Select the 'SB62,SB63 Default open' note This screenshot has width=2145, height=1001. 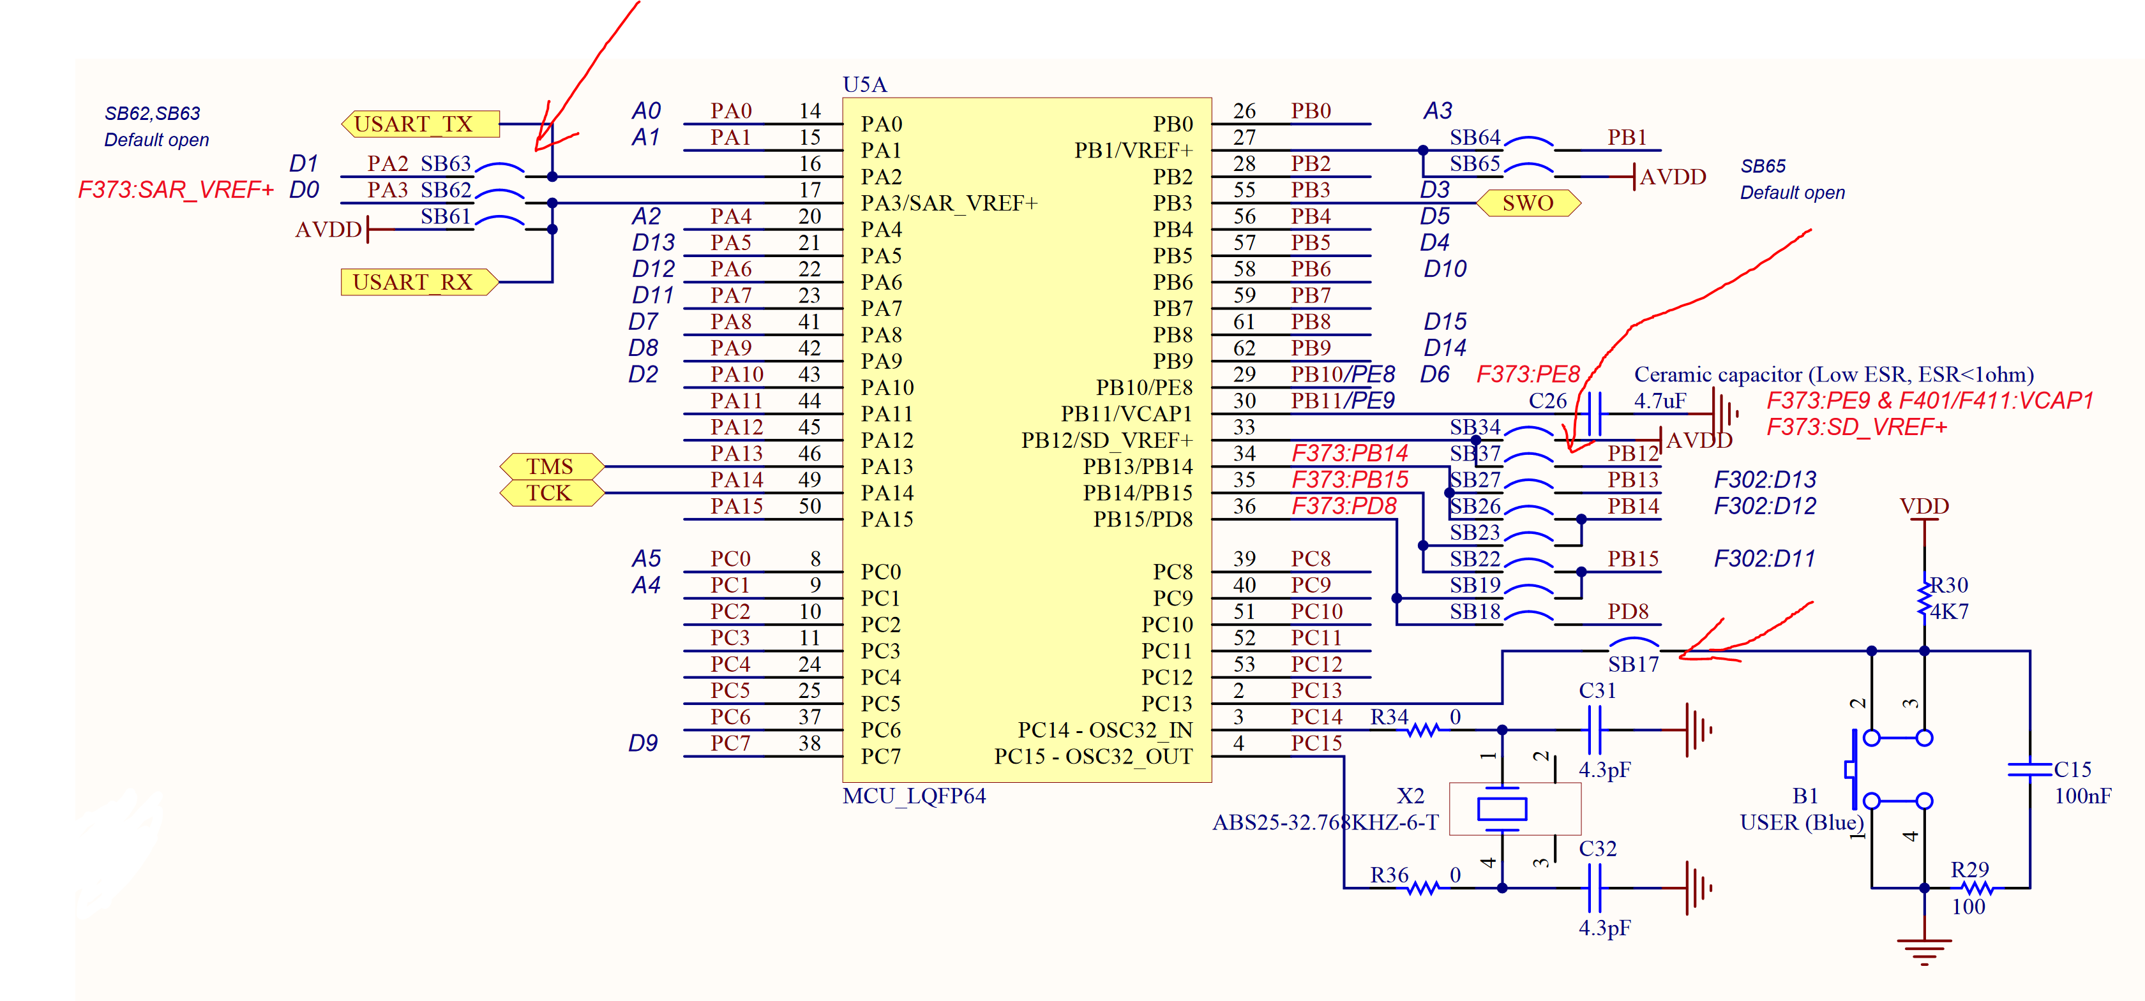(156, 126)
